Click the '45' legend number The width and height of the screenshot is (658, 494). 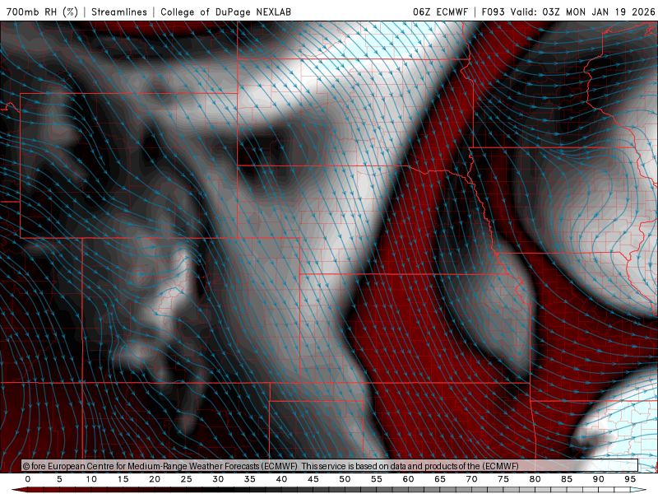313,479
